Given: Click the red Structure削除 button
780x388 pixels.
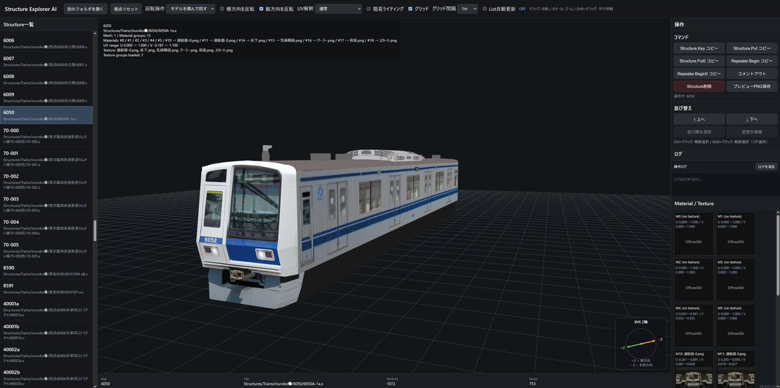Looking at the screenshot, I should coord(699,86).
